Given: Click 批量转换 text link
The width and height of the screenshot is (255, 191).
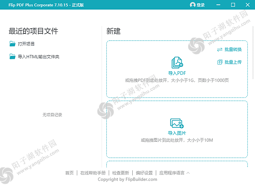Looking at the screenshot, I should [x=233, y=49].
